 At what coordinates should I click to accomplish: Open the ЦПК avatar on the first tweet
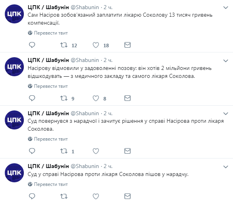tap(14, 14)
